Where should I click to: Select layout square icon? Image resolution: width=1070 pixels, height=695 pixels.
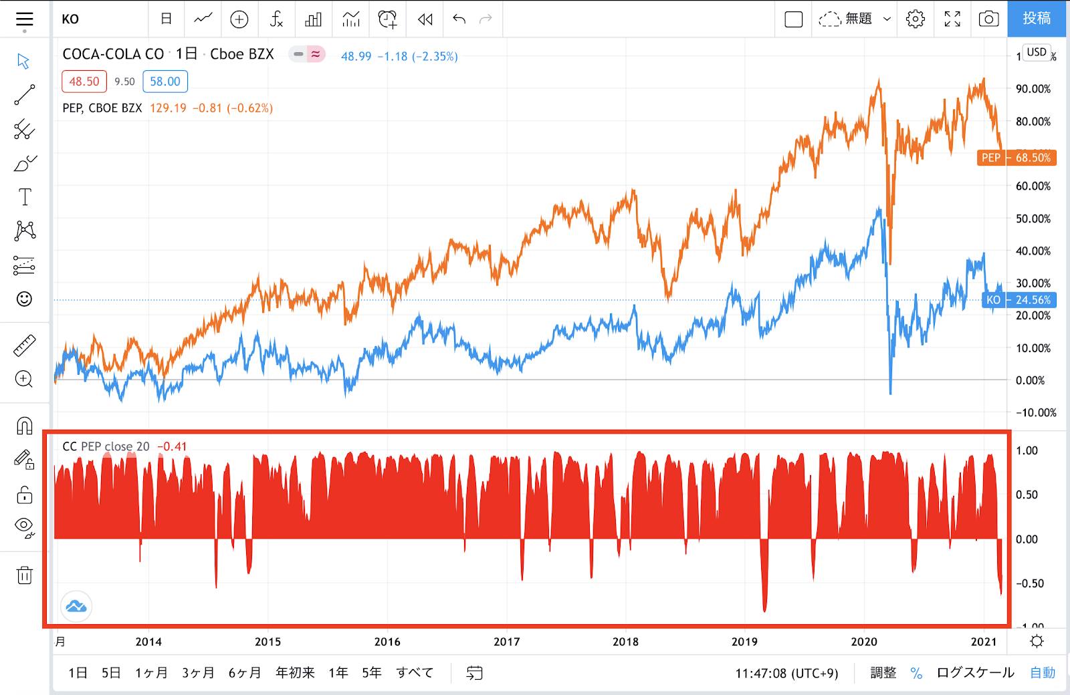point(794,19)
